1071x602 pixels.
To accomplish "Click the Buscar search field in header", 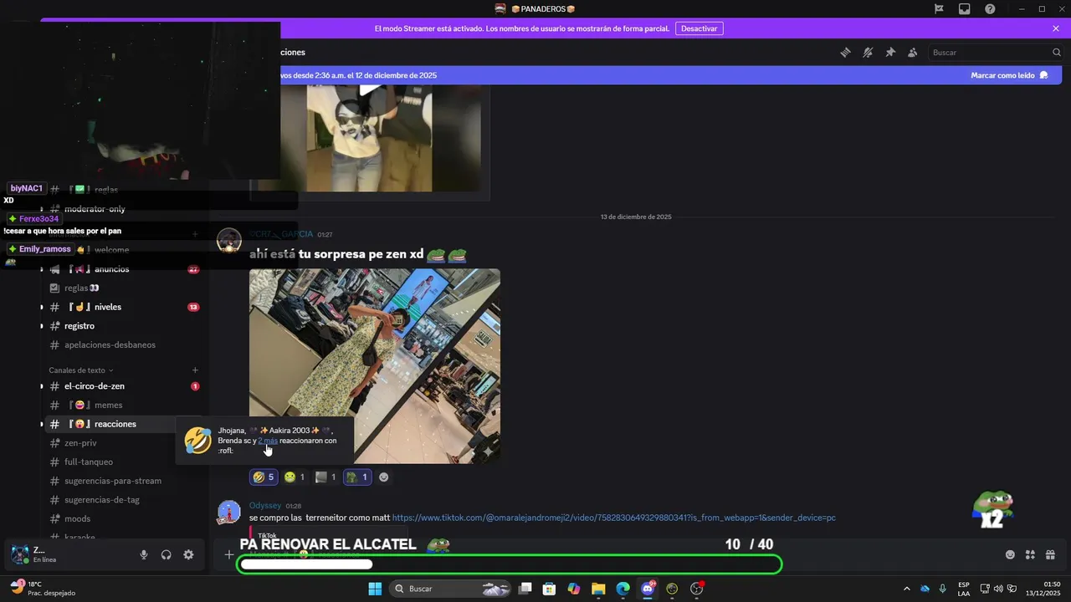I will pos(995,53).
